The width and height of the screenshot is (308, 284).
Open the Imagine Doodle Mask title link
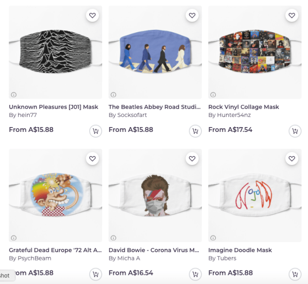pos(240,250)
